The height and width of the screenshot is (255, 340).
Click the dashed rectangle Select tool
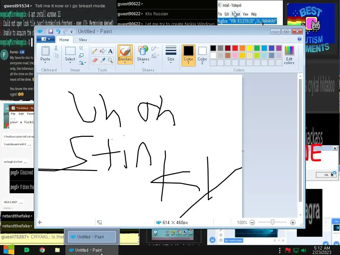tap(70, 51)
